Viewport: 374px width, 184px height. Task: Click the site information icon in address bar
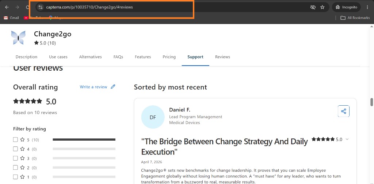point(40,7)
